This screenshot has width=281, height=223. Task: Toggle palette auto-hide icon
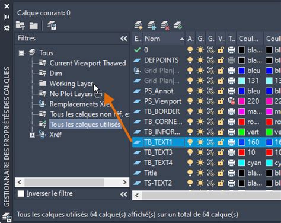click(7, 17)
